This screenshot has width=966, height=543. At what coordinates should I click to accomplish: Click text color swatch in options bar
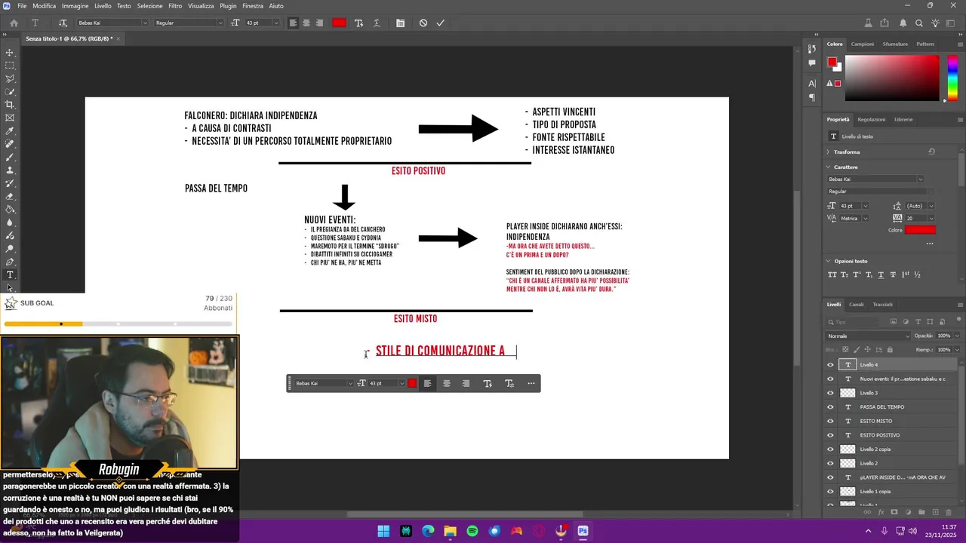click(x=339, y=23)
